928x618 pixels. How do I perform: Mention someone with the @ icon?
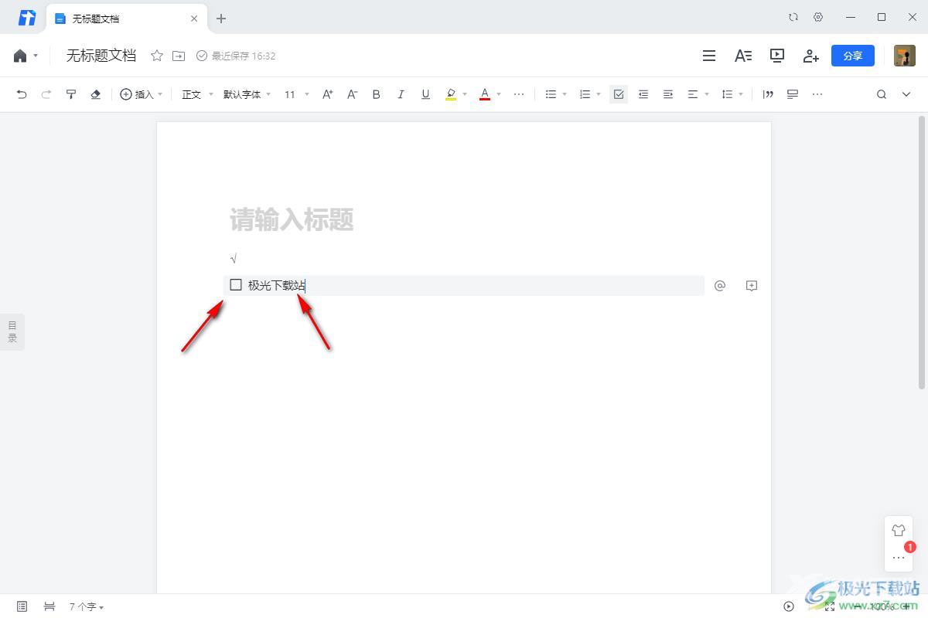(720, 286)
